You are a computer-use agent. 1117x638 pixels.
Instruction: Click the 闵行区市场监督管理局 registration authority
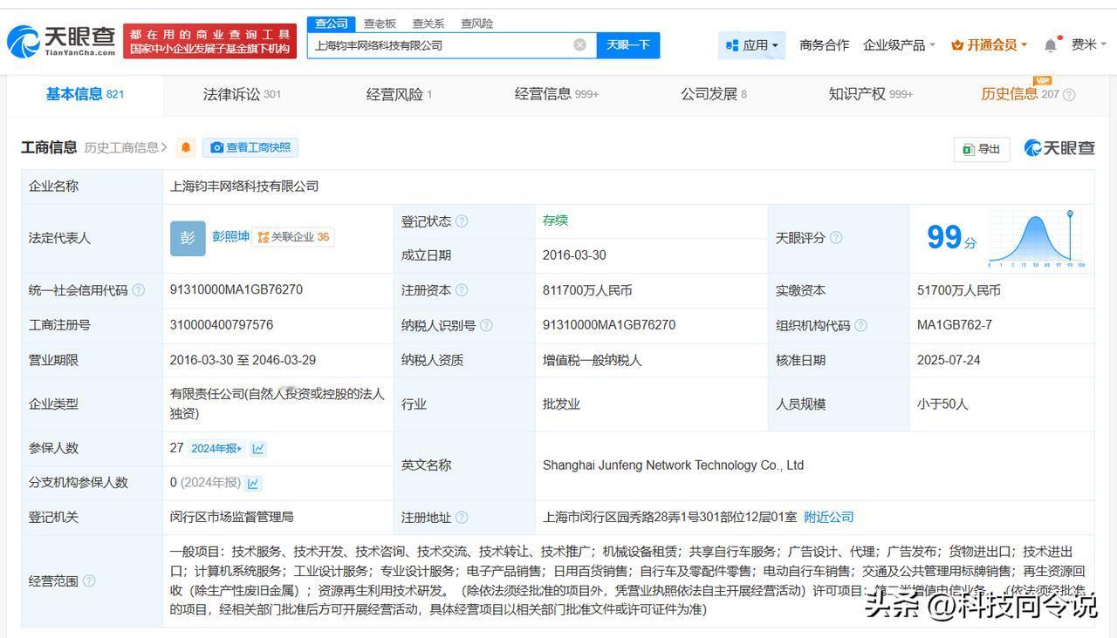(x=232, y=517)
